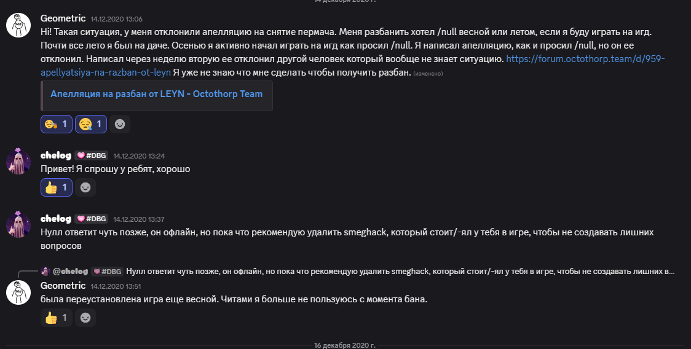Click the small avatar in the reply preview

pos(45,271)
